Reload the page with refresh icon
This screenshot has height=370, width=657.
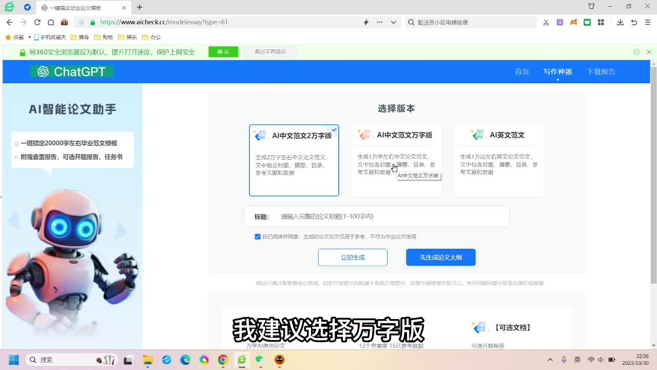(37, 22)
